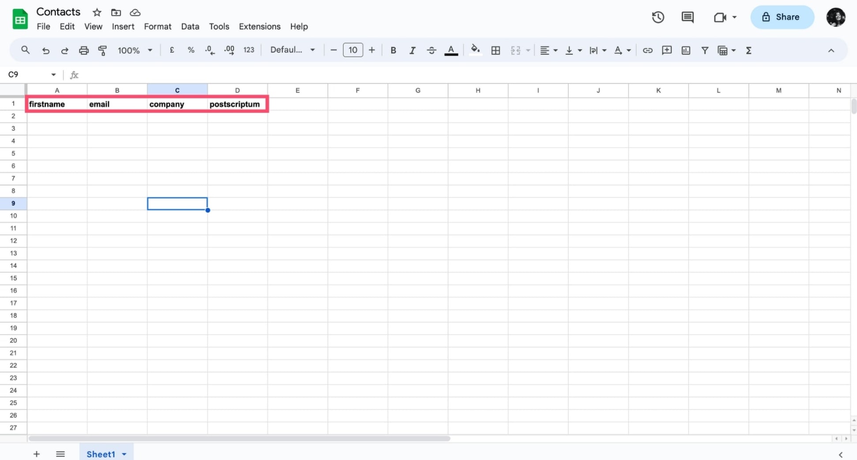Decrease font size minus button
Image resolution: width=857 pixels, height=460 pixels.
pyautogui.click(x=333, y=50)
